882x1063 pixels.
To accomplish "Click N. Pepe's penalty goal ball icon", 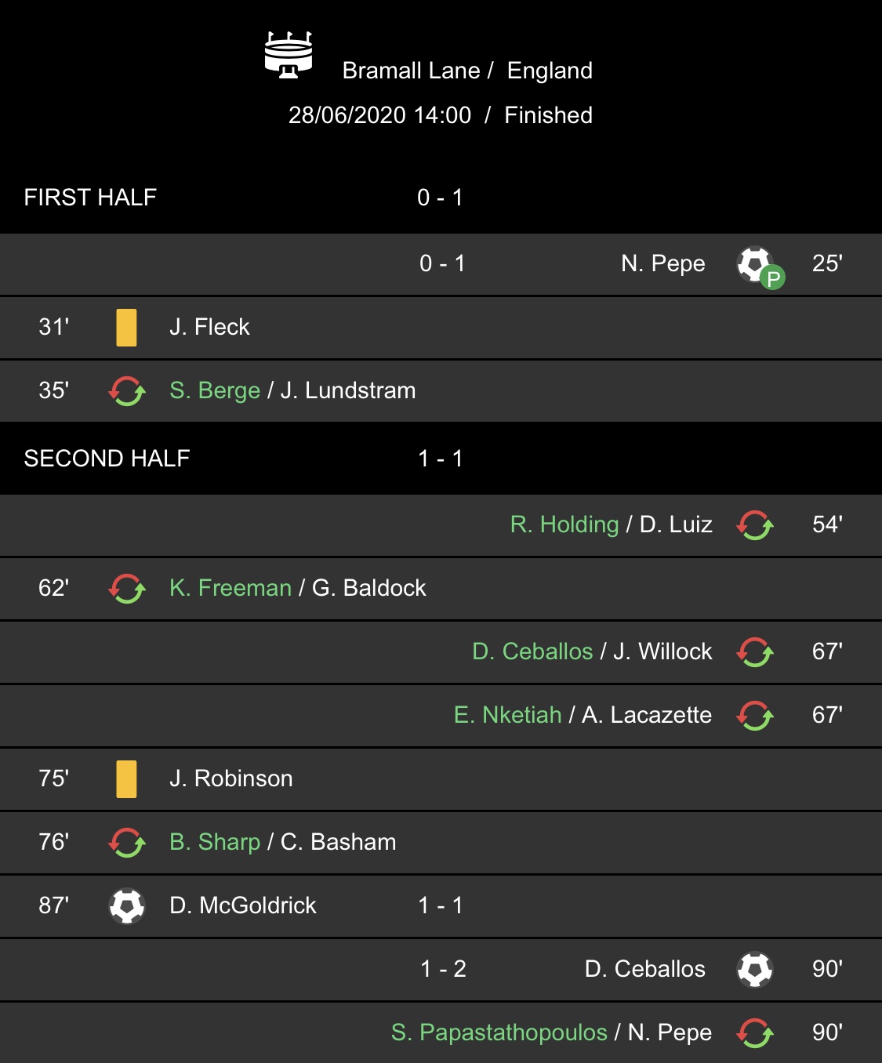I will coord(760,267).
